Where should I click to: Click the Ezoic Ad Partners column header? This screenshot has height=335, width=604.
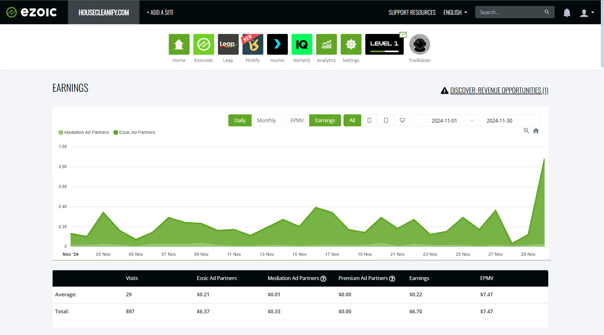217,278
